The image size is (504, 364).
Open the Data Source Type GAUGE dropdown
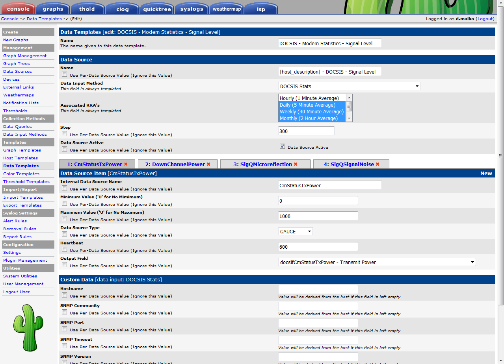[296, 231]
